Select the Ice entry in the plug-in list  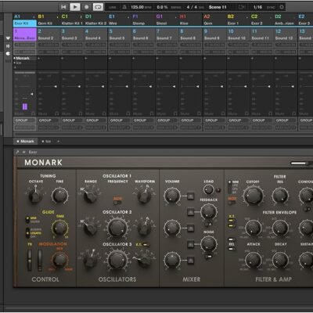[19, 63]
